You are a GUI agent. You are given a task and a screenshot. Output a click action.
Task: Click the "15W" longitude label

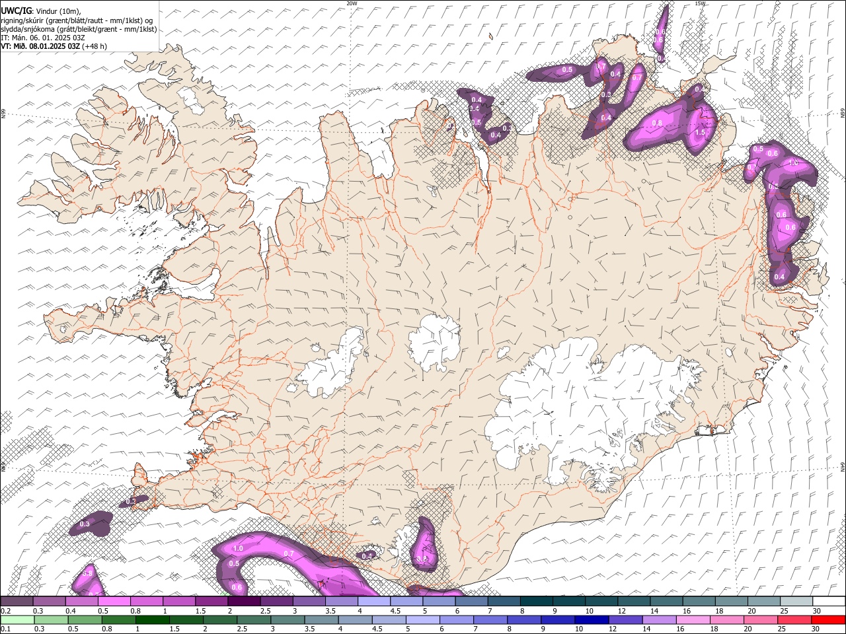pyautogui.click(x=700, y=3)
